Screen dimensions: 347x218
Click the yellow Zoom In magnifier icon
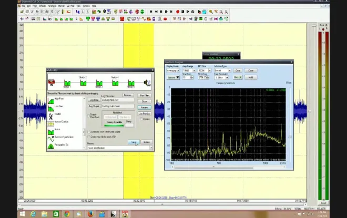[x=211, y=12]
